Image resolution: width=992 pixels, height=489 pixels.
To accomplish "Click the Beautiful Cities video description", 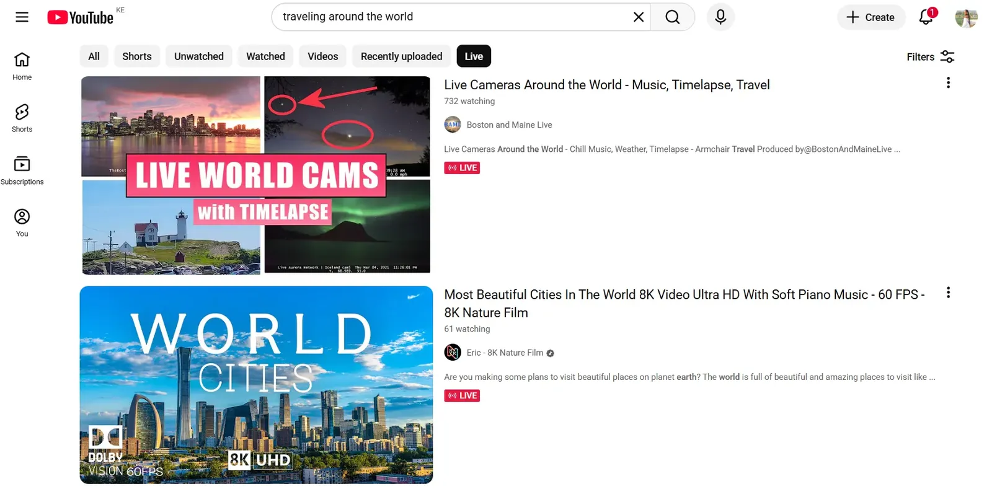I will (x=689, y=377).
